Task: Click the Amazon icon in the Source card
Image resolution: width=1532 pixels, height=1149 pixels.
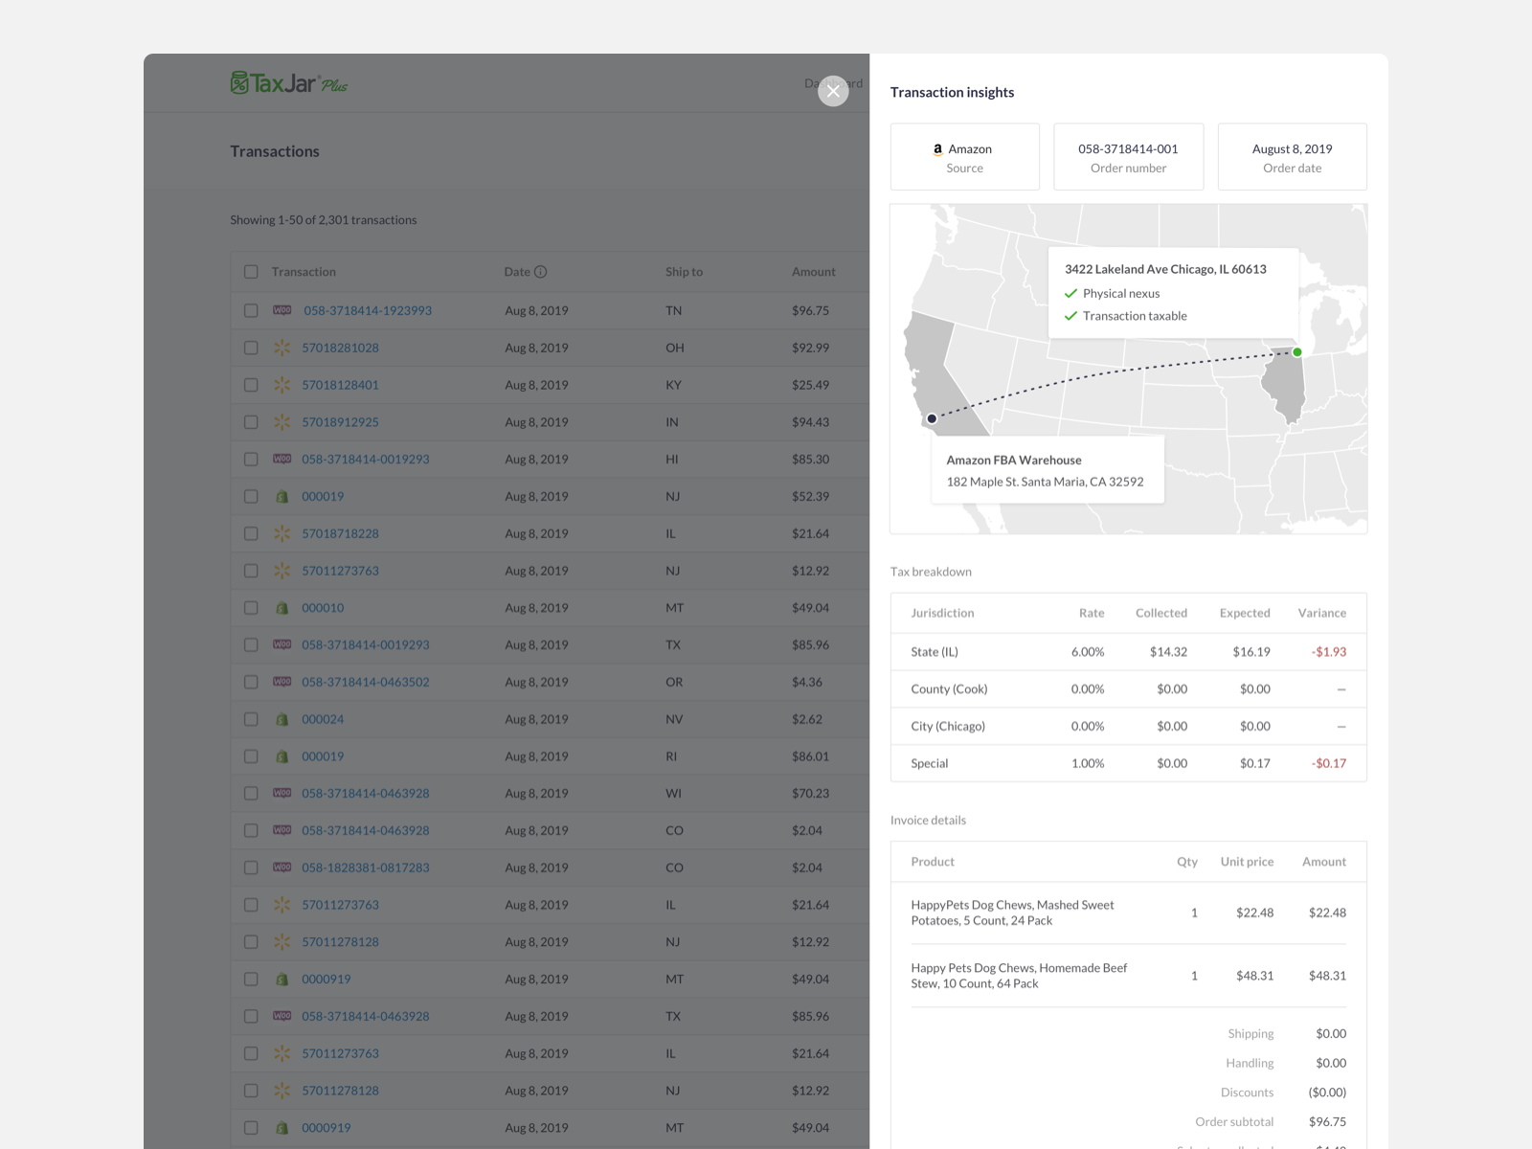Action: 938,149
